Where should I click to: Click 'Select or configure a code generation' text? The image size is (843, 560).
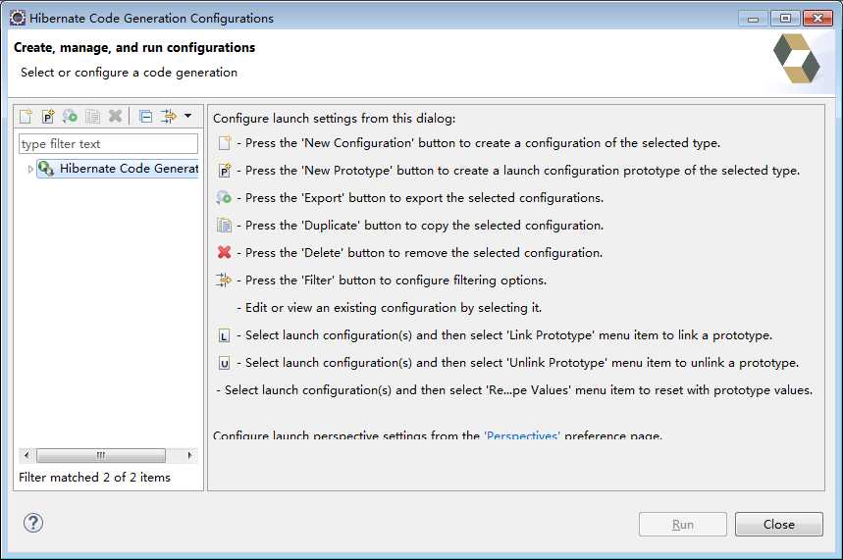(x=129, y=73)
